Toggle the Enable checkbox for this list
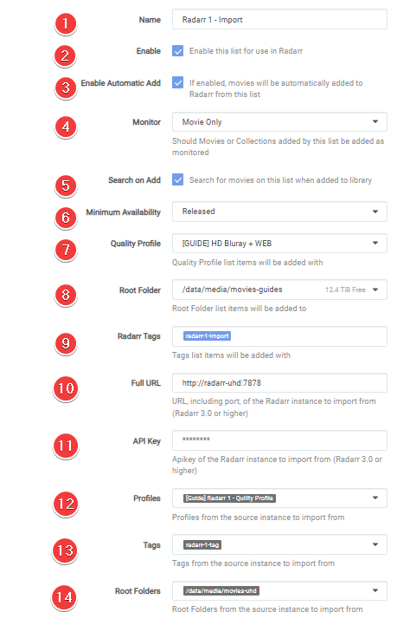Image resolution: width=397 pixels, height=625 pixels. 178,51
